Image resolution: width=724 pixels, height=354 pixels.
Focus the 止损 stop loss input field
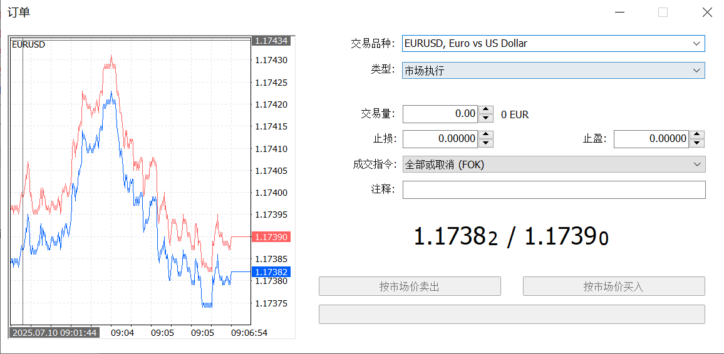440,139
